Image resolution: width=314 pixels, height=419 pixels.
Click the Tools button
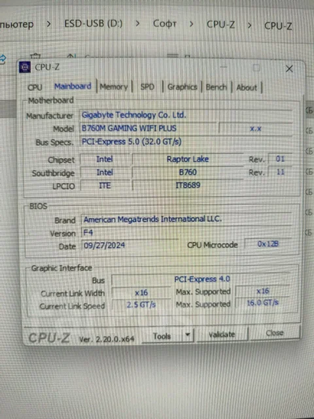pyautogui.click(x=162, y=336)
